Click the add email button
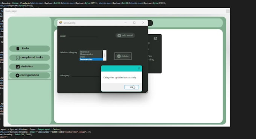 click(125, 35)
